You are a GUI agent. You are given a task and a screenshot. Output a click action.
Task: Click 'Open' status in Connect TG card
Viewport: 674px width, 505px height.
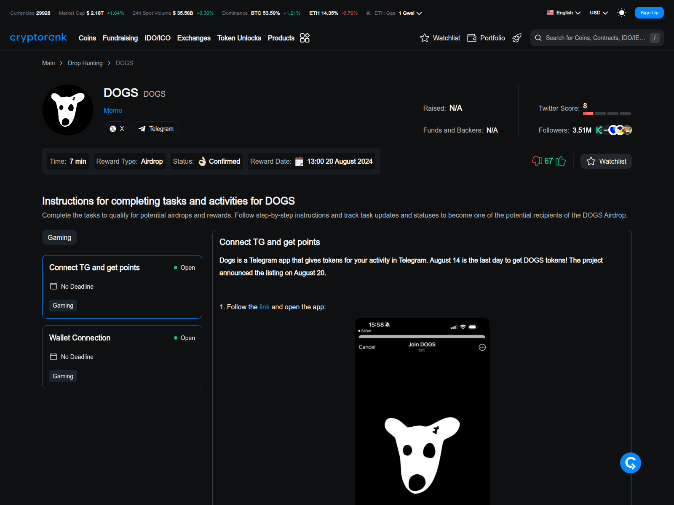tap(185, 268)
